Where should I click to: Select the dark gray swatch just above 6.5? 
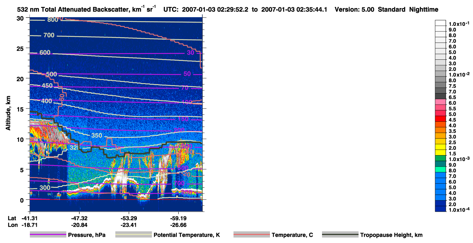(x=440, y=95)
